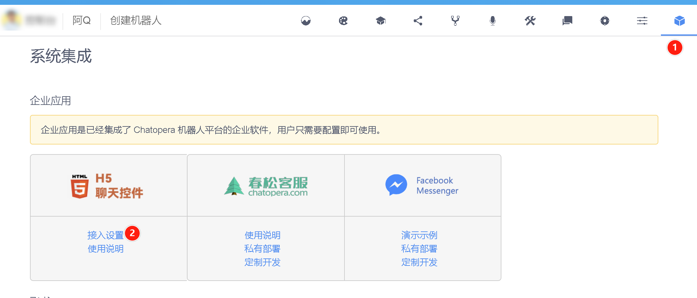Open 演示示例 under Facebook Messenger

coord(419,235)
